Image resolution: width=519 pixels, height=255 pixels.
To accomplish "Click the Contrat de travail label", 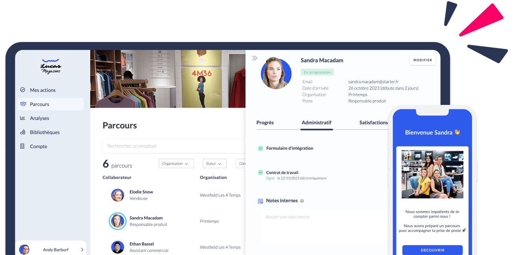I will [x=282, y=172].
